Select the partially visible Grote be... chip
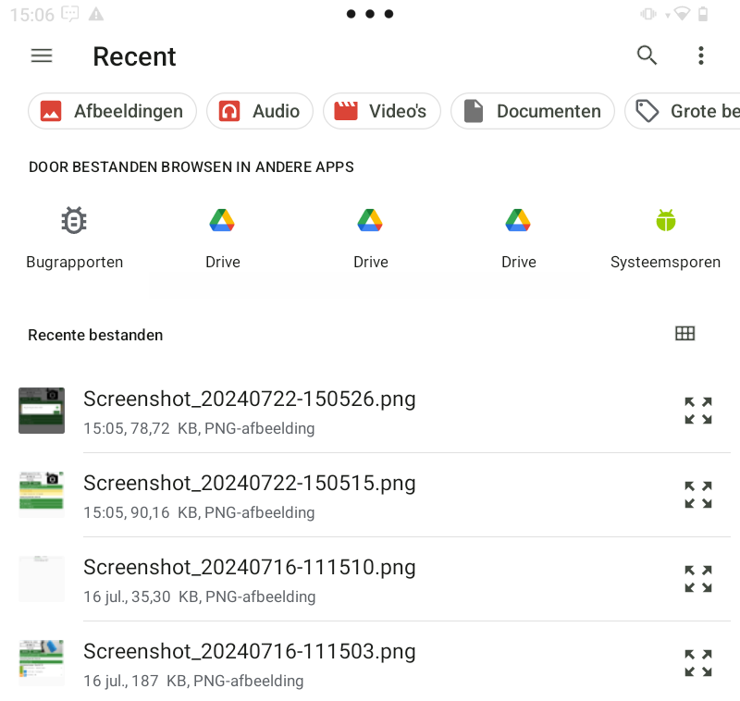740x701 pixels. point(684,111)
